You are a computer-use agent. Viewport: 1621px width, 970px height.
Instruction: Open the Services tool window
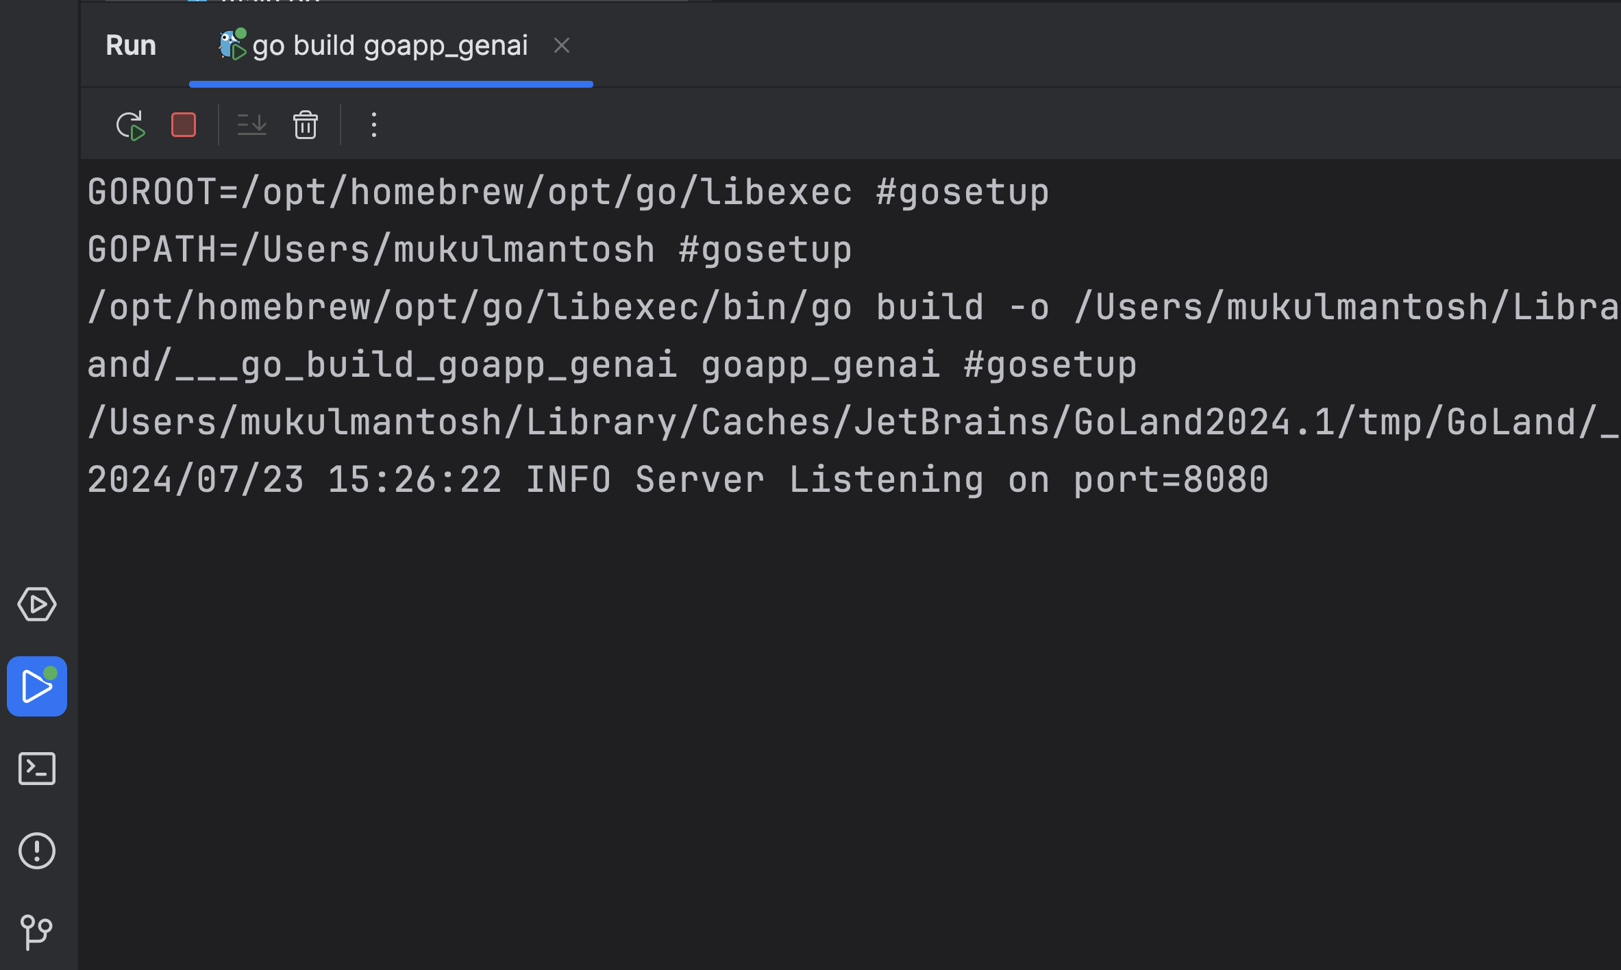click(37, 604)
